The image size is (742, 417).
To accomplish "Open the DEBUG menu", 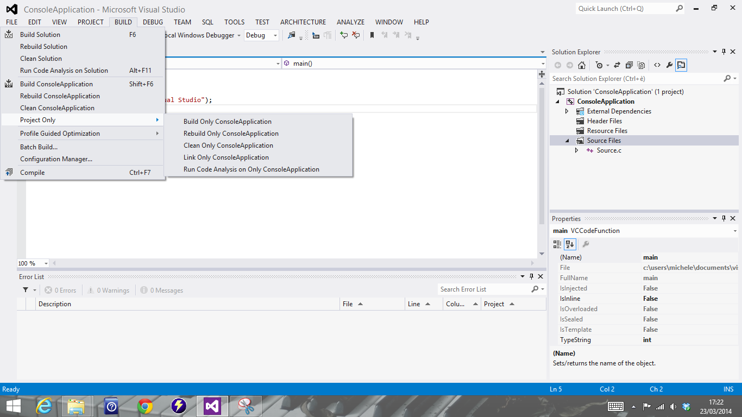I will pyautogui.click(x=153, y=22).
